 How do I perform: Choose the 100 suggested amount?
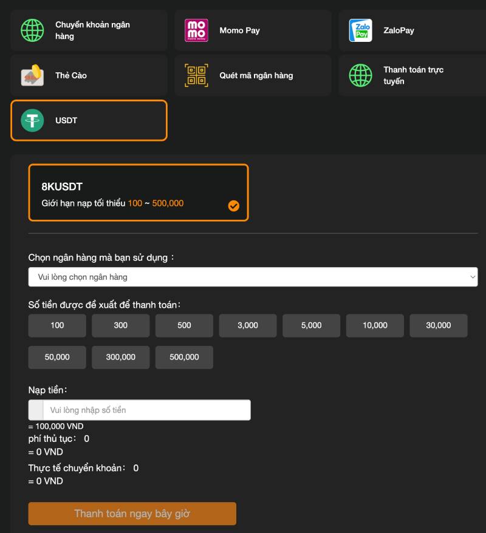[57, 325]
